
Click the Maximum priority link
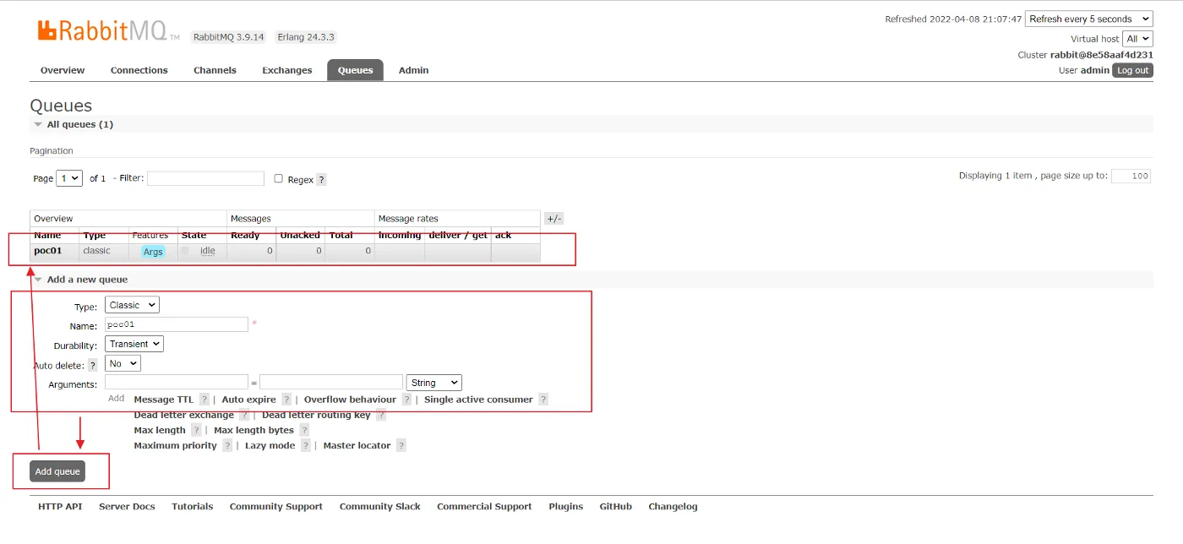(x=175, y=445)
